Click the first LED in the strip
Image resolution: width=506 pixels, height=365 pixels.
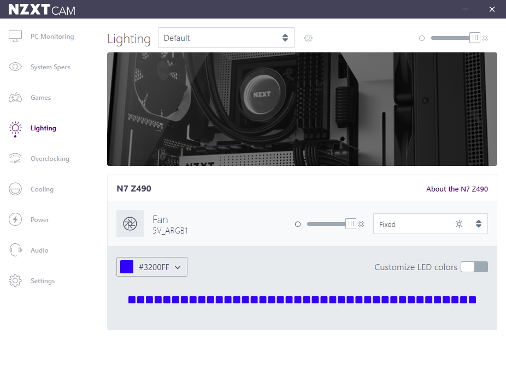132,300
